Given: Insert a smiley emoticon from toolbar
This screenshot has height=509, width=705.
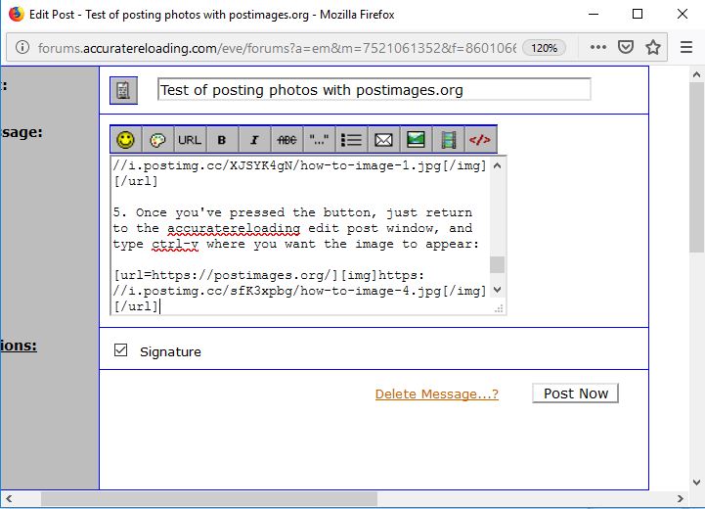Looking at the screenshot, I should 126,140.
